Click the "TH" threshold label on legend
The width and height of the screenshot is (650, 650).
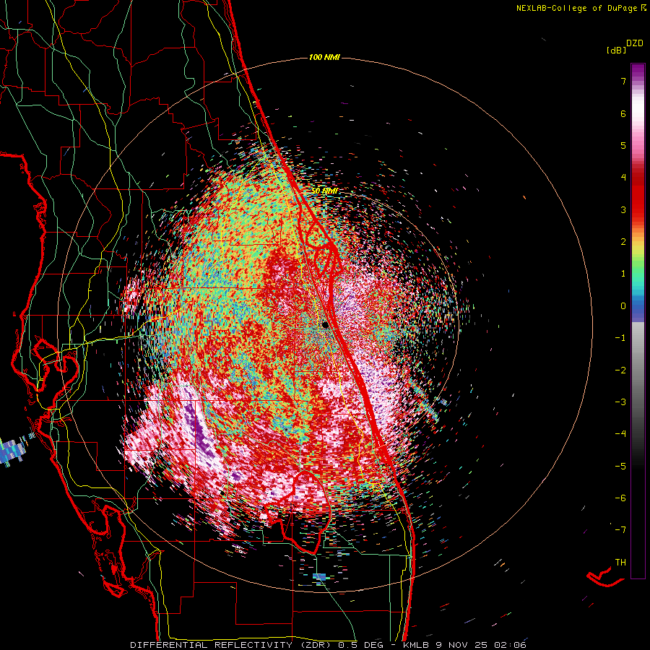point(620,563)
